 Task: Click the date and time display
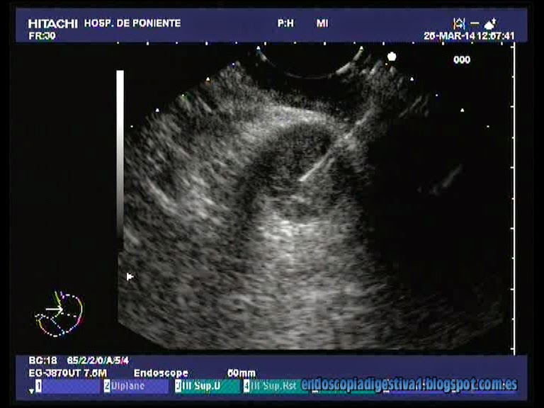tap(469, 35)
